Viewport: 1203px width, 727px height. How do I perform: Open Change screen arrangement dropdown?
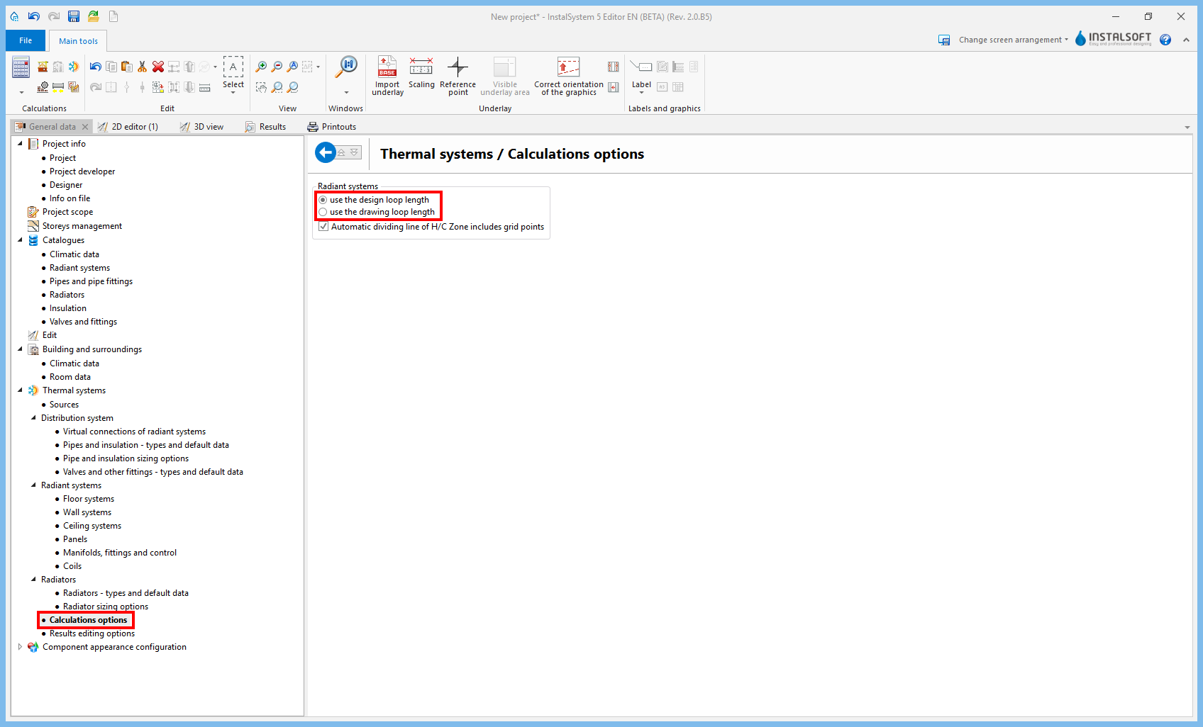click(x=1012, y=40)
